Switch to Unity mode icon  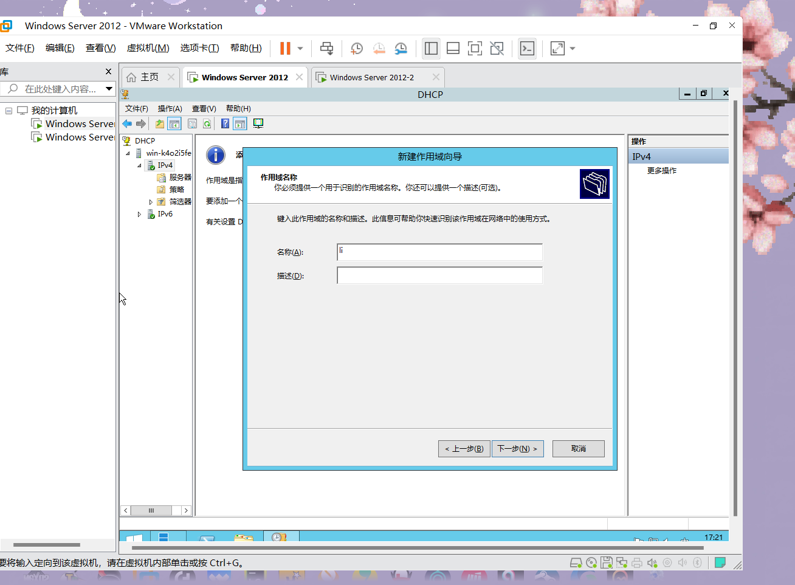click(497, 49)
